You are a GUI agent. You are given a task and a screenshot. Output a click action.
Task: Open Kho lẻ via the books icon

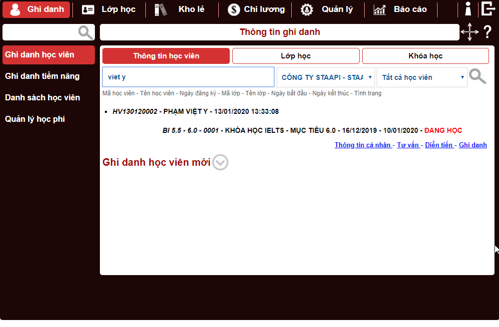click(160, 9)
